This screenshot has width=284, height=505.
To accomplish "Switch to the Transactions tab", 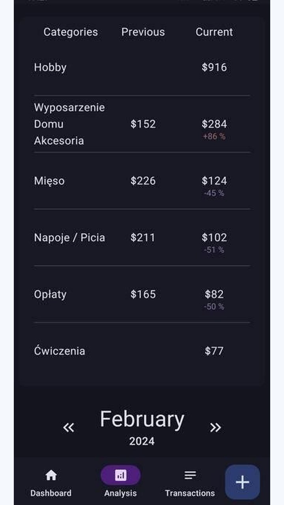I will click(190, 481).
